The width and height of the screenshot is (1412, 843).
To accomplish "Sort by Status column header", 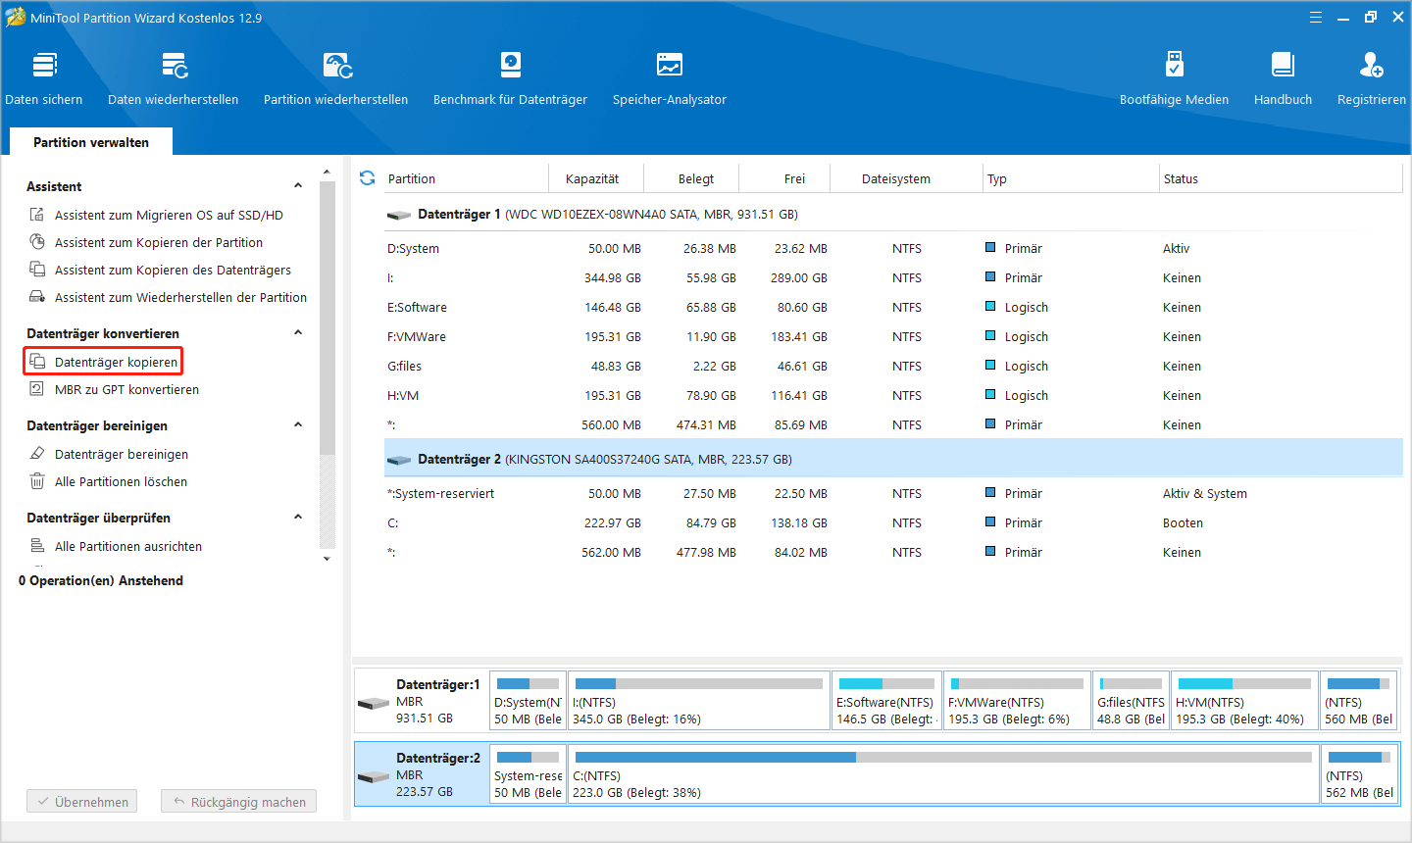I will coord(1281,178).
